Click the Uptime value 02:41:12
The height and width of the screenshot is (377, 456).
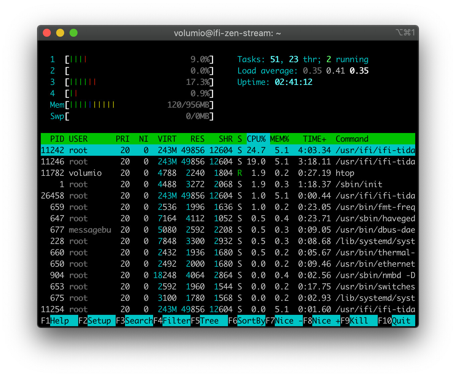[294, 82]
